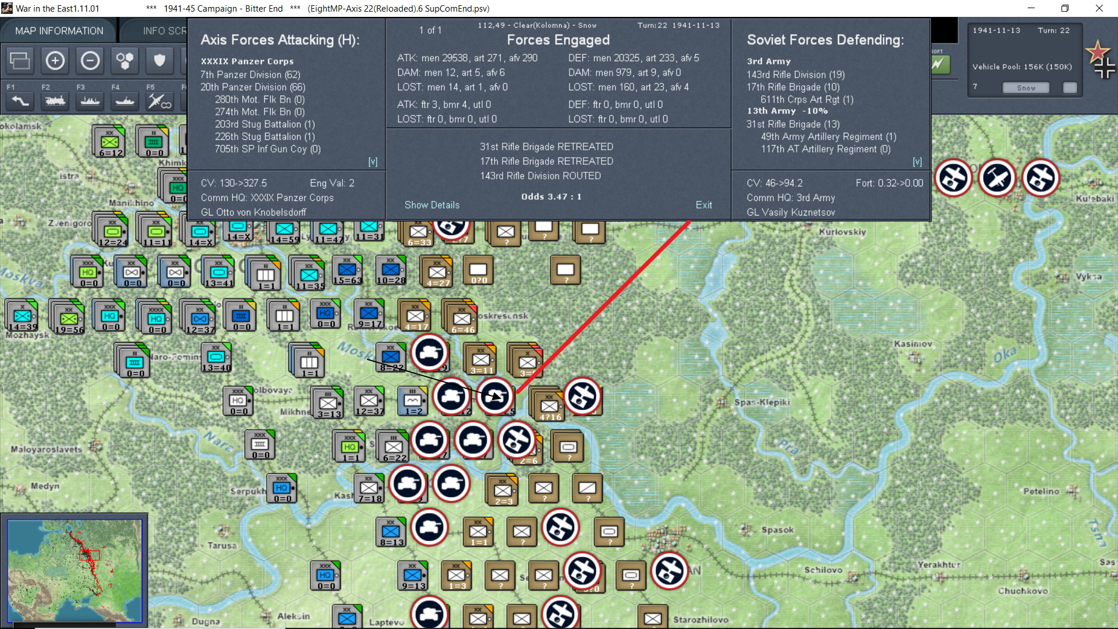Select F2 rail move train icon

[x=55, y=101]
